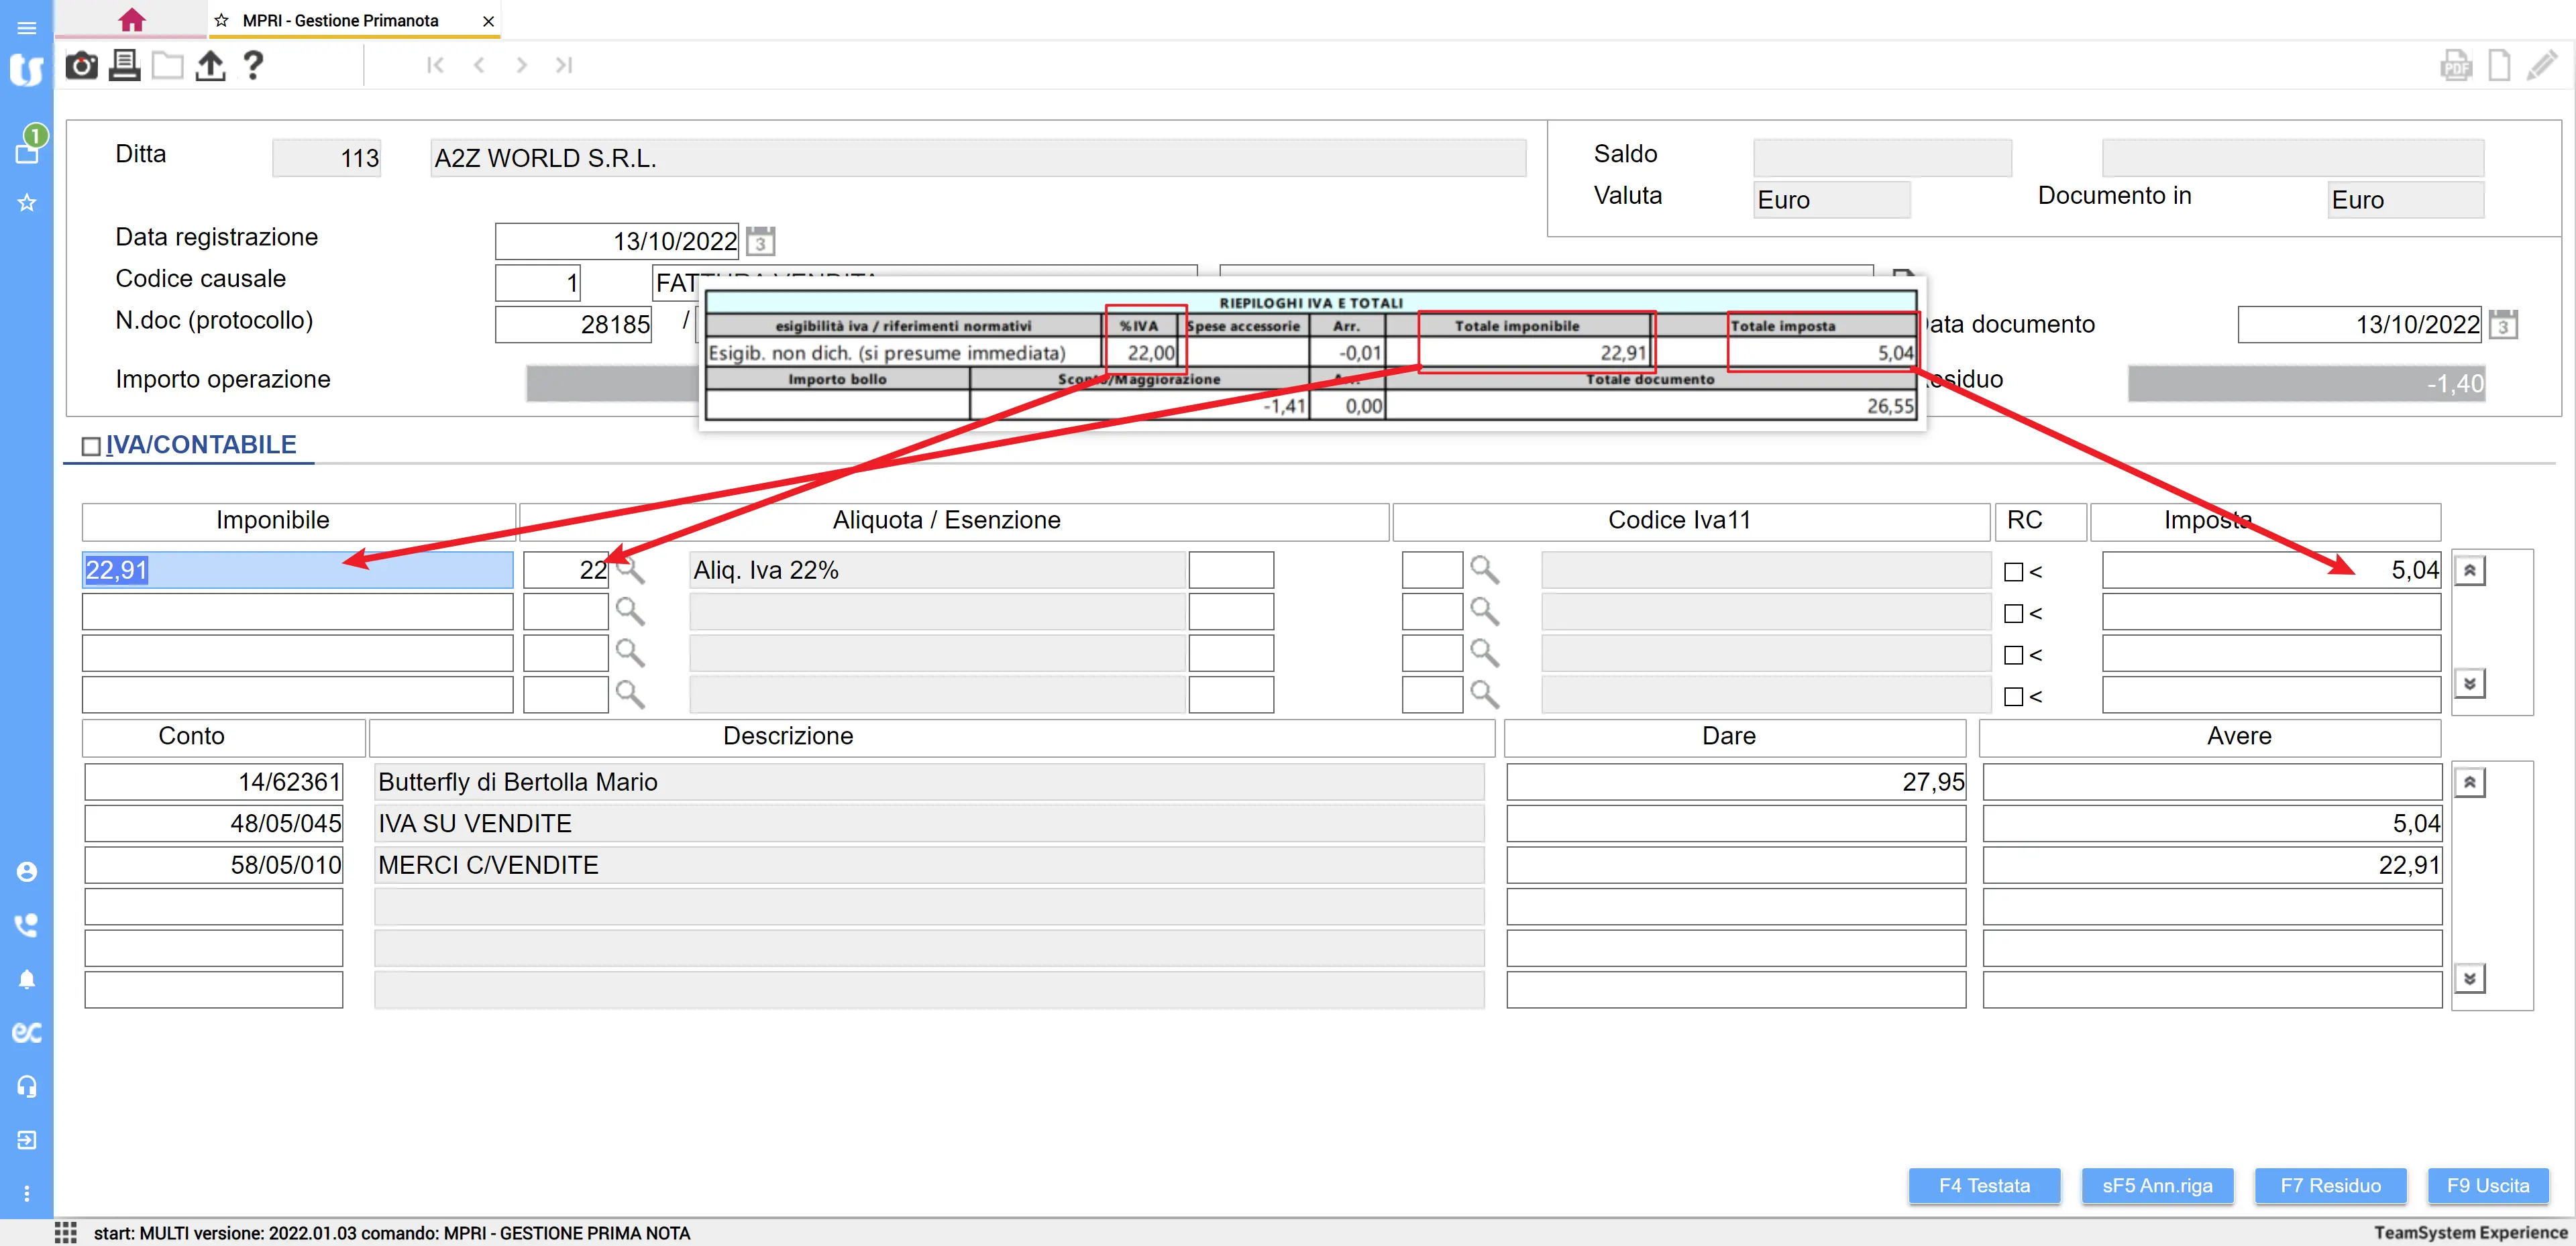
Task: Go to the Home tab
Action: pos(131,20)
